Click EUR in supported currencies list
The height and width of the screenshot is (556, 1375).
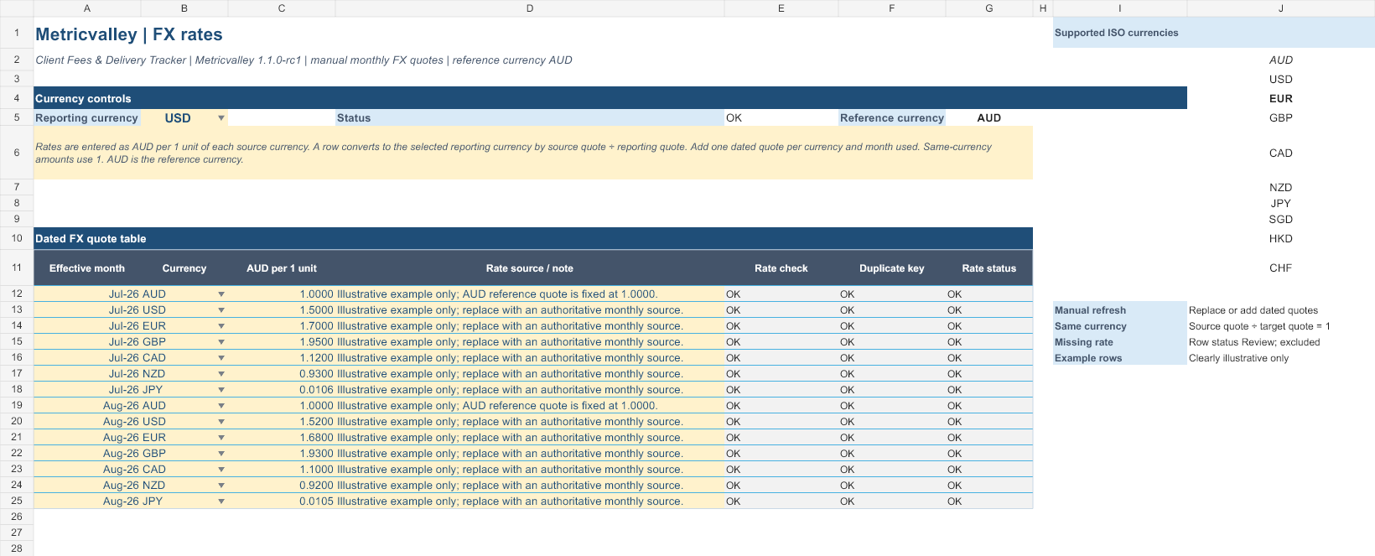click(1281, 99)
